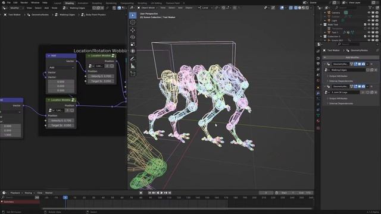Hide the Camera object with eye icon
Screen dimensions: 381x214
369,12
